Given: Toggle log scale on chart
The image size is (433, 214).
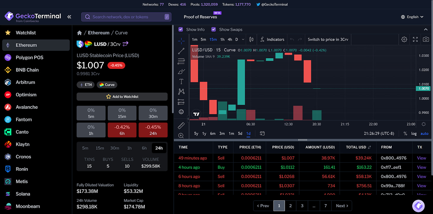Looking at the screenshot, I should click(414, 133).
